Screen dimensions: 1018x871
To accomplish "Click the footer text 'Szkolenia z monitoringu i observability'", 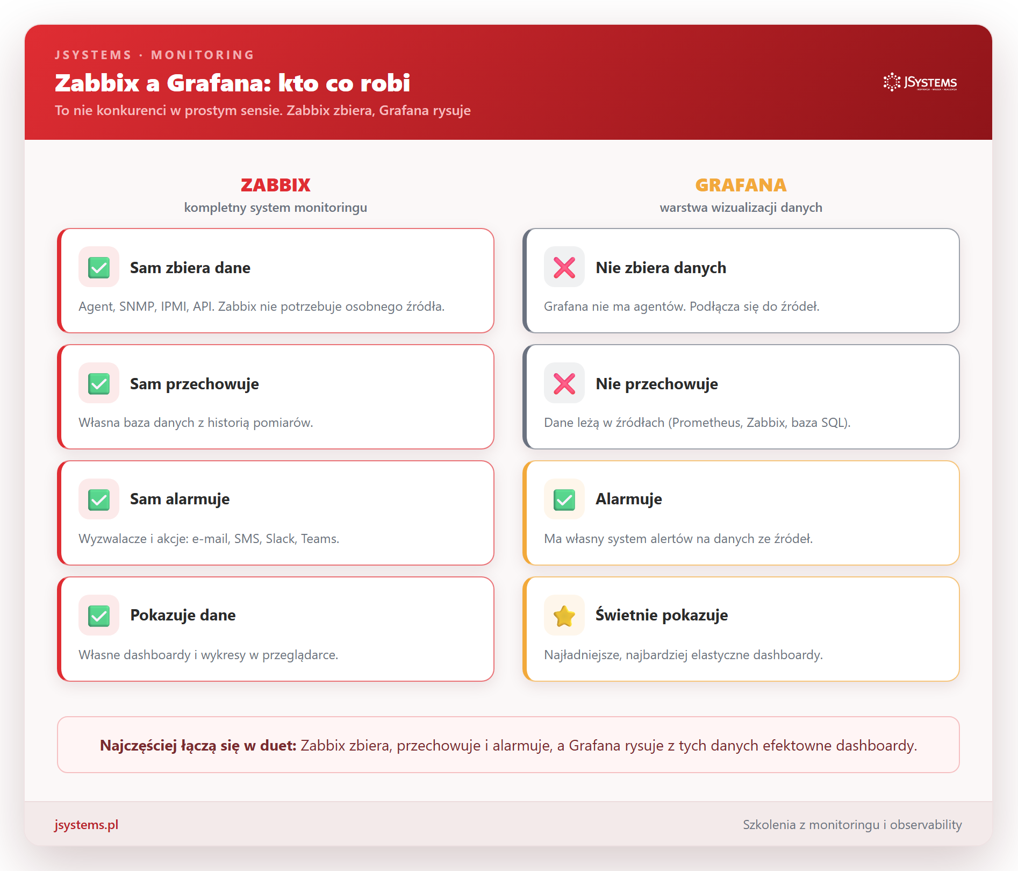I will 852,825.
